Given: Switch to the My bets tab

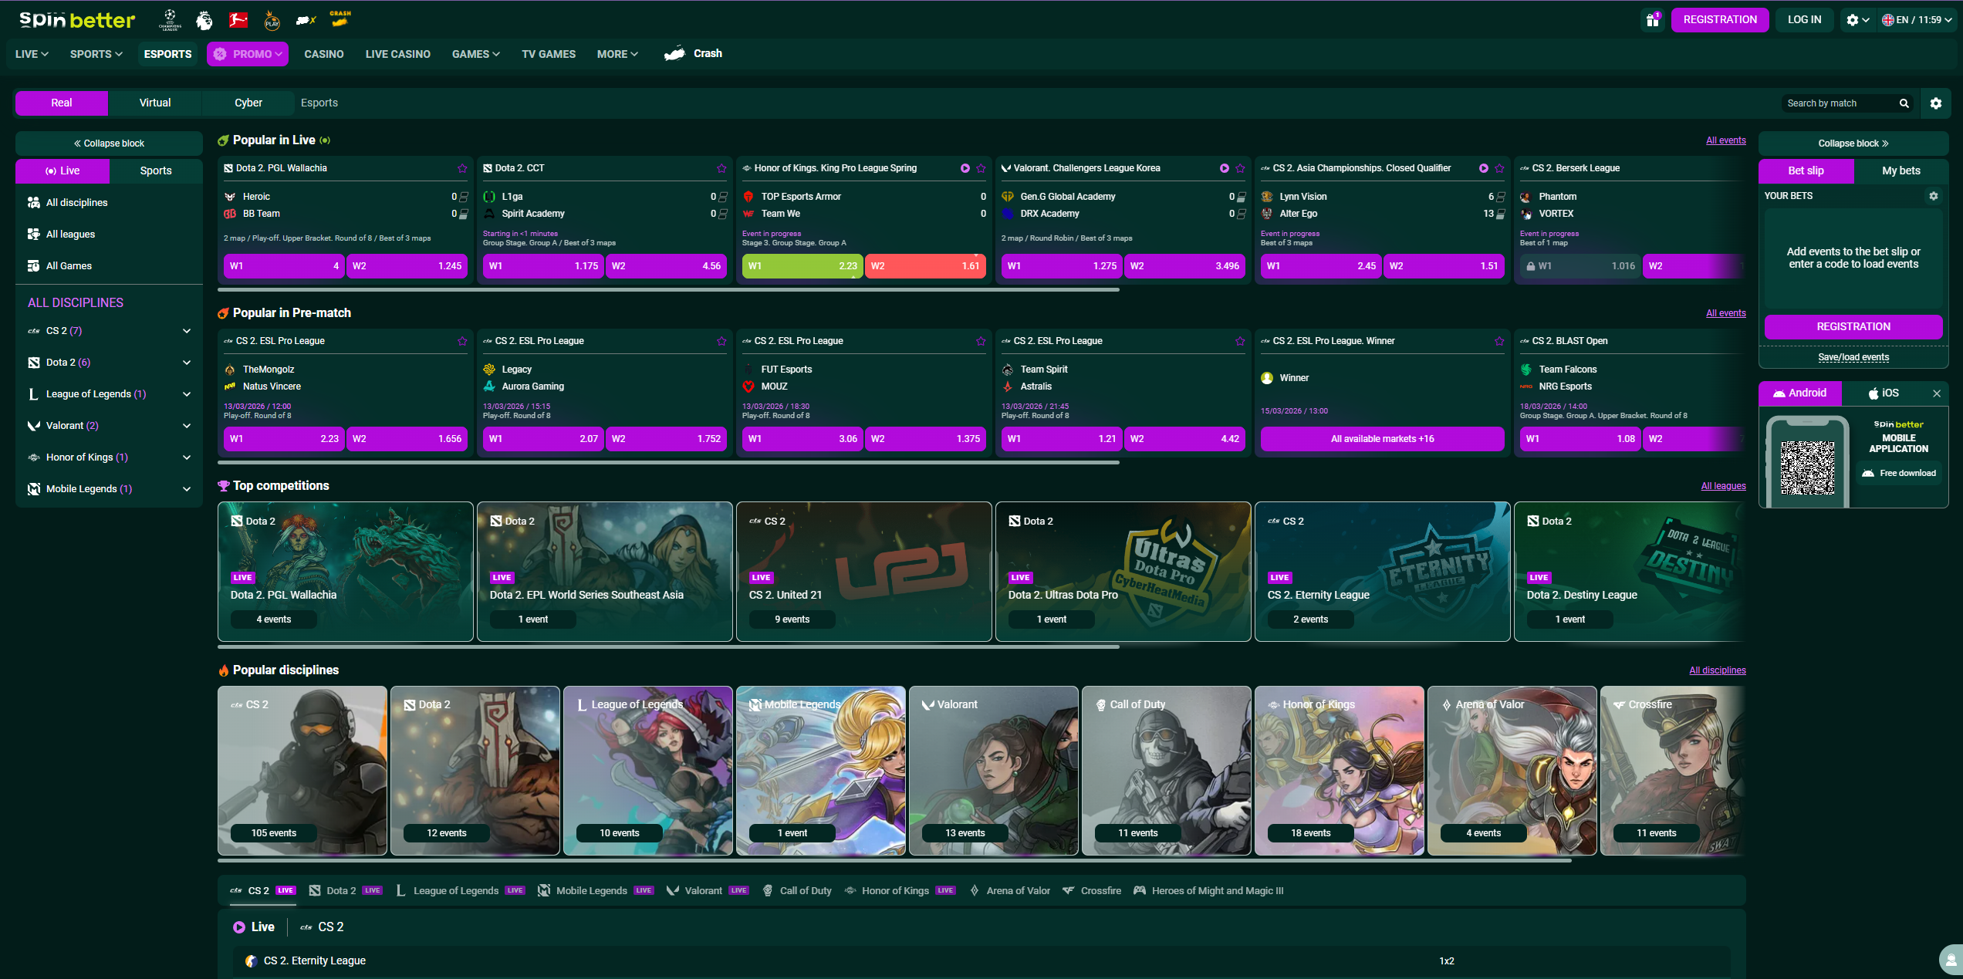Looking at the screenshot, I should [1900, 170].
